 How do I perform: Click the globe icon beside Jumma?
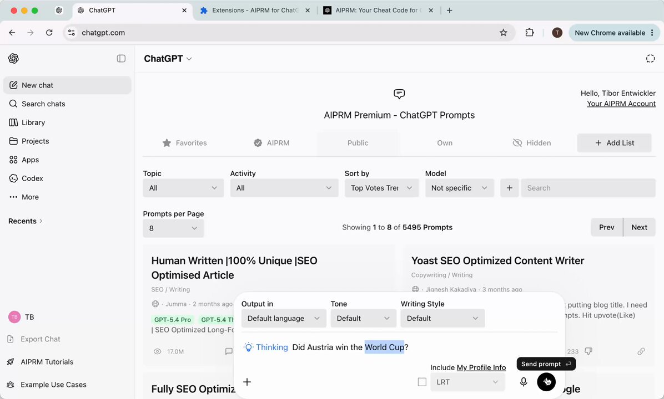point(155,304)
